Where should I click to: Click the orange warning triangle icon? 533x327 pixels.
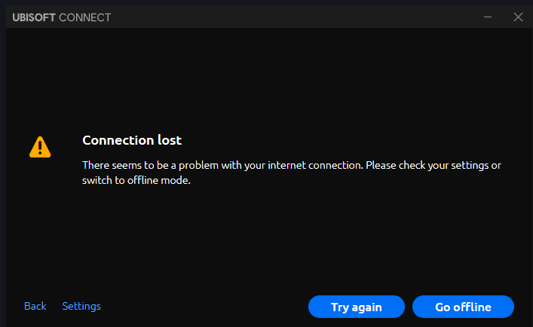click(40, 147)
